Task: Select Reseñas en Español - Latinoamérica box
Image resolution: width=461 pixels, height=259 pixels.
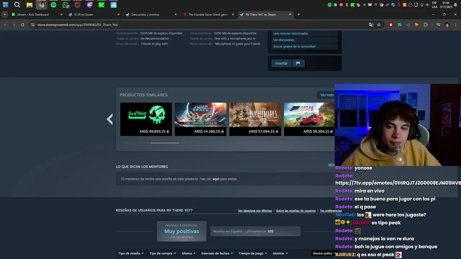Action: click(255, 231)
